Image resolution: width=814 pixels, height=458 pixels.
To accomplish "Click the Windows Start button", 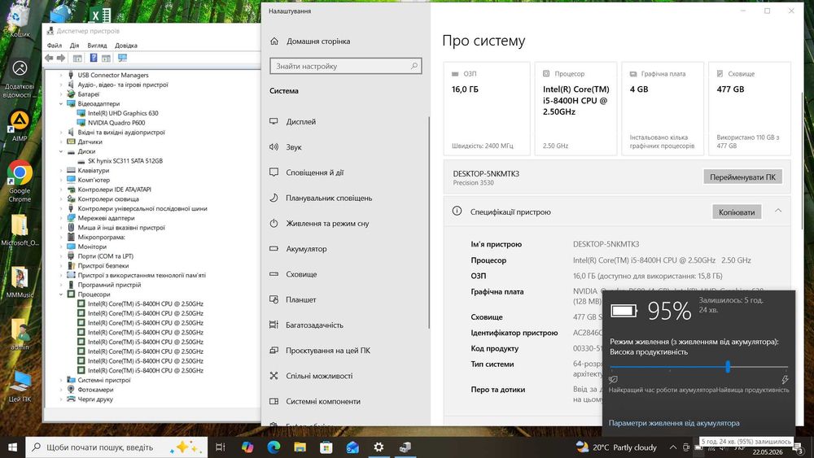I will click(x=12, y=447).
